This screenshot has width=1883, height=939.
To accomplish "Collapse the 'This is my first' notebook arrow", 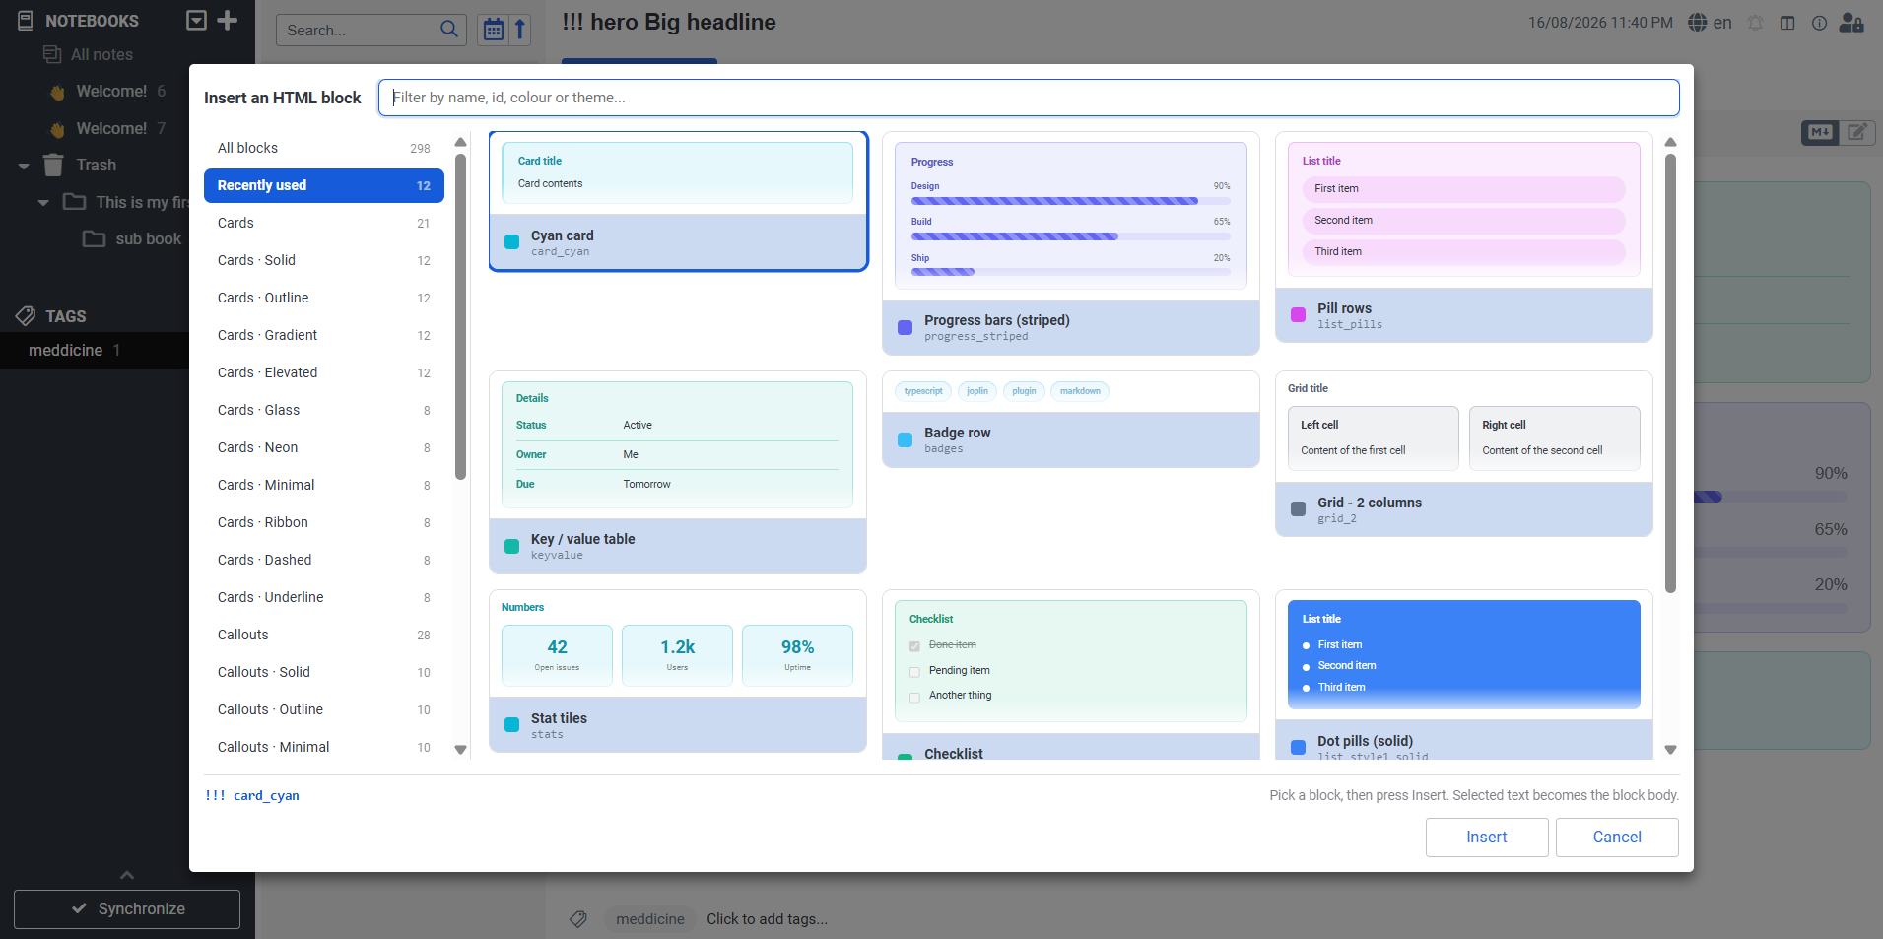I will [x=43, y=203].
